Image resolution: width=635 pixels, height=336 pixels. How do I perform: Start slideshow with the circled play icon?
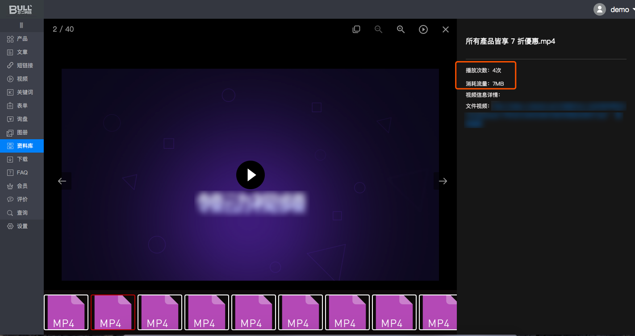point(423,29)
